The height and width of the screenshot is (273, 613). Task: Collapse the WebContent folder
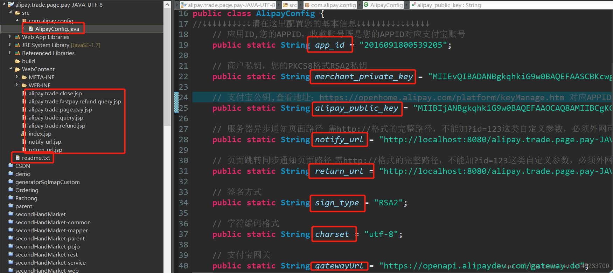(10, 68)
